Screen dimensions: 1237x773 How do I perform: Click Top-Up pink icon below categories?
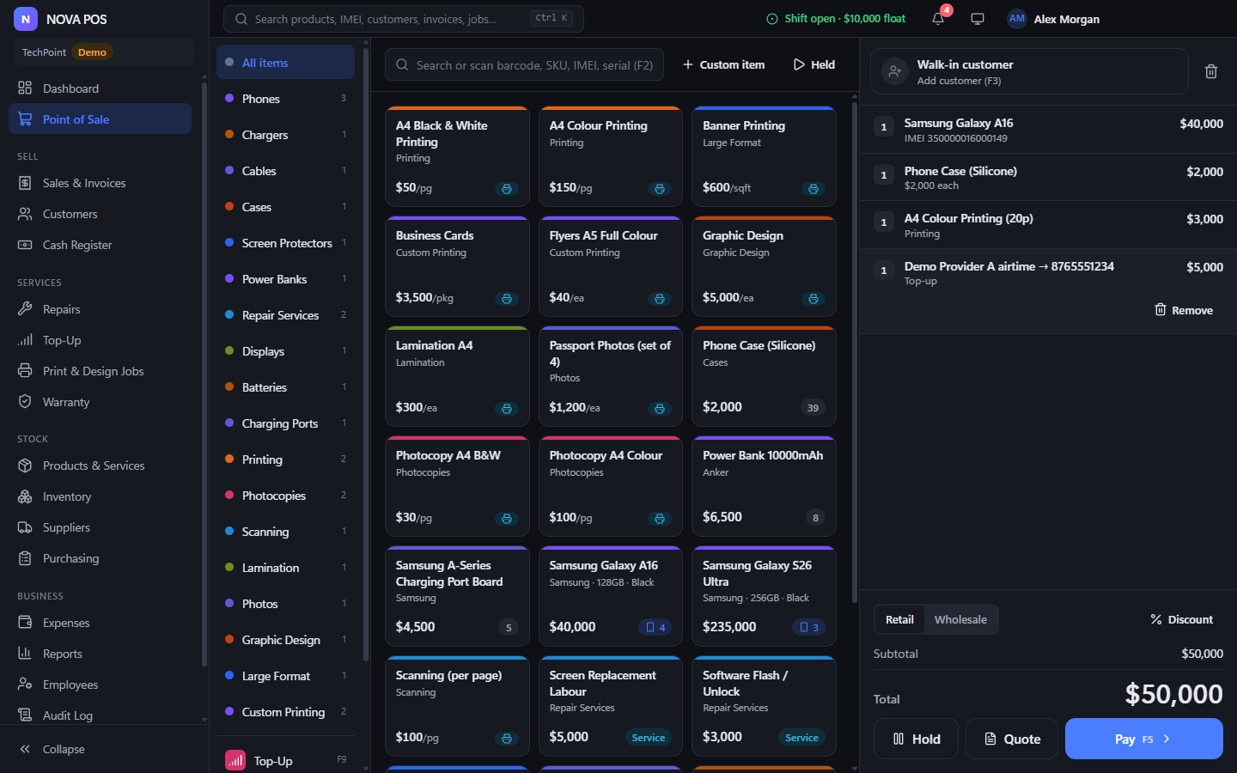235,761
